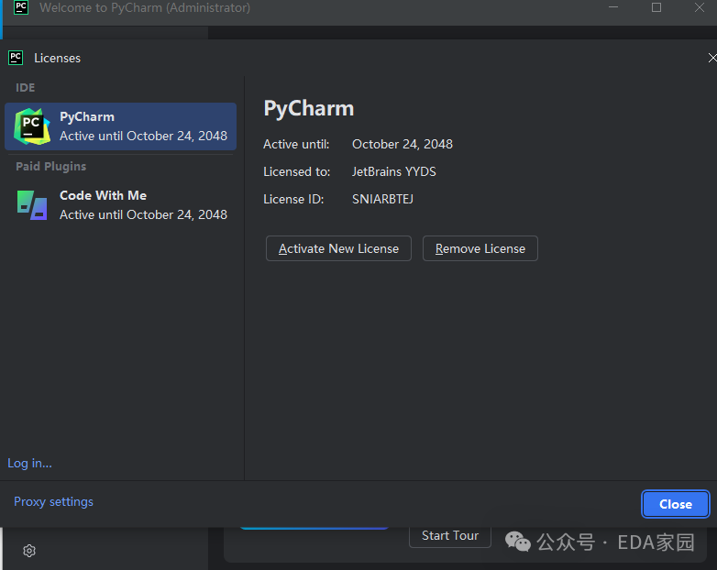Click the October 24, 2048 date in details

403,145
